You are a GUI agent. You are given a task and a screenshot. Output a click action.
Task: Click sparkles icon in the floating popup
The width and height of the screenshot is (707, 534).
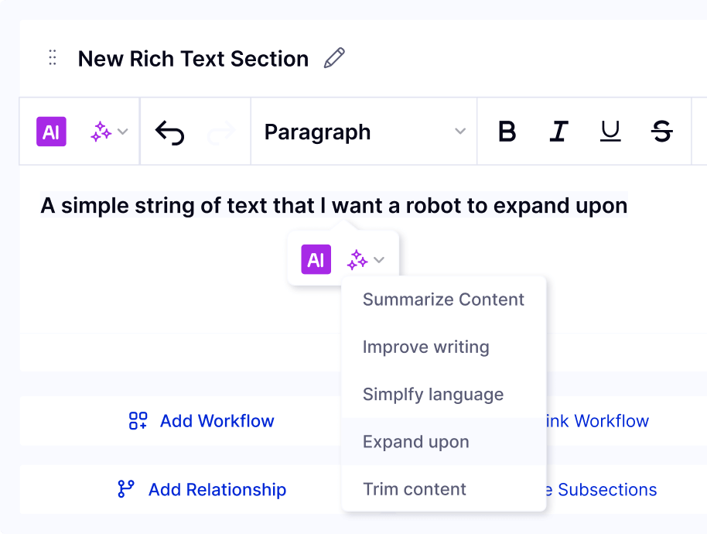pos(357,260)
